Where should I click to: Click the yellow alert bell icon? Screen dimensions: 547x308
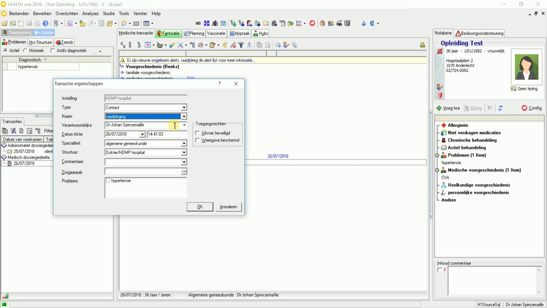(x=422, y=45)
